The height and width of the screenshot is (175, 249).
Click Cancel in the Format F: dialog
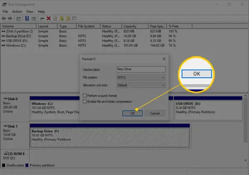(x=155, y=113)
